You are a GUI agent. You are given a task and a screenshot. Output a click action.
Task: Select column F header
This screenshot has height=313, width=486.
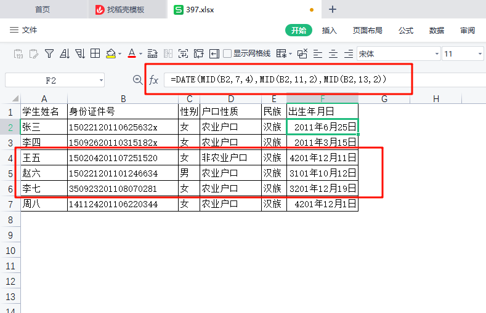(x=323, y=99)
